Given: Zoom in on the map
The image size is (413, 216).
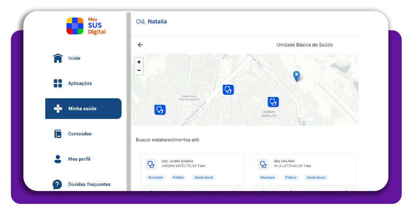Looking at the screenshot, I should (139, 62).
